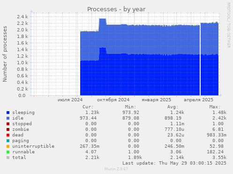Click runnable average value 3.06
Image resolution: width=233 pixels, height=174 pixels.
point(176,152)
